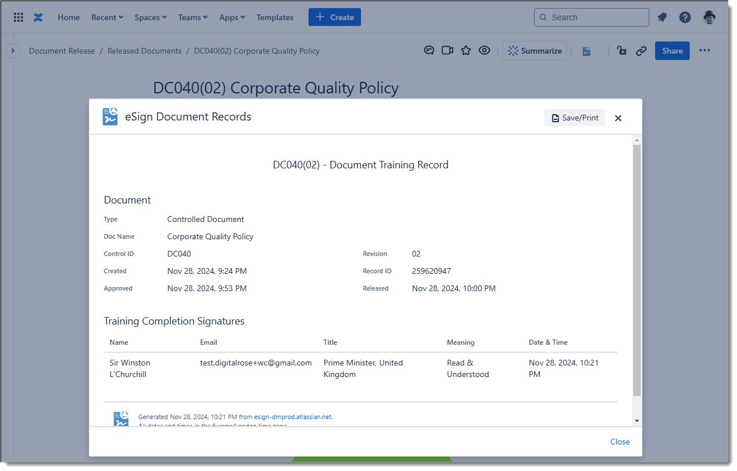Expand the collapsed sidebar chevron
The width and height of the screenshot is (737, 471).
coord(13,51)
